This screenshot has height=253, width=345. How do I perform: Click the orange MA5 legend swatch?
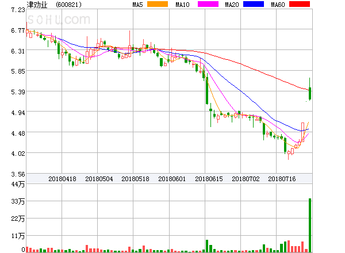158,4
